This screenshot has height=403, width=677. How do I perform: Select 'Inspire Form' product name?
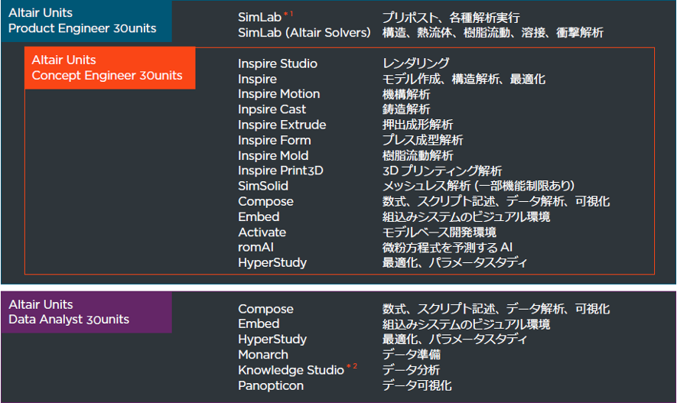(x=274, y=140)
